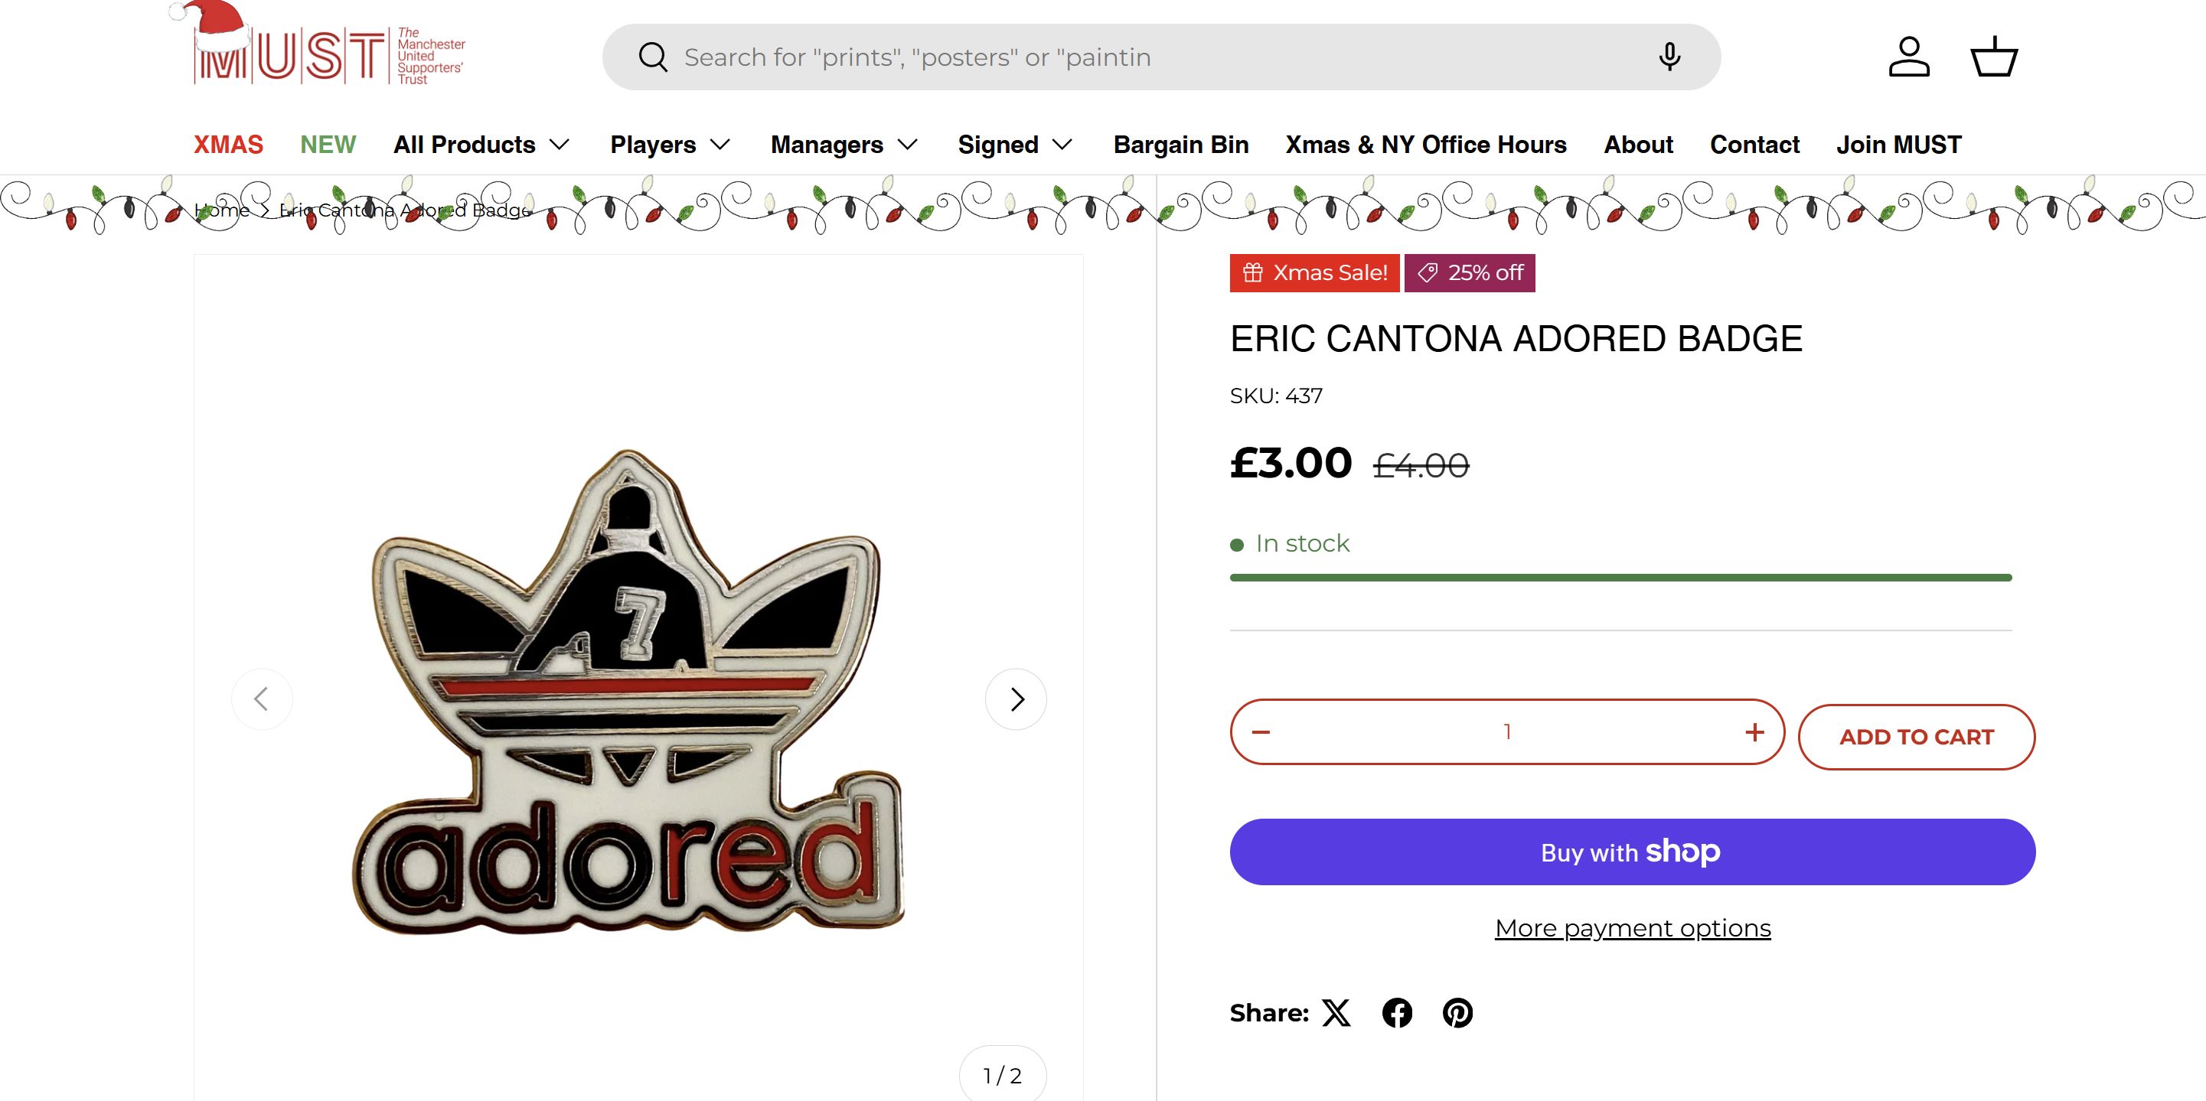Increase quantity with plus button

point(1754,732)
